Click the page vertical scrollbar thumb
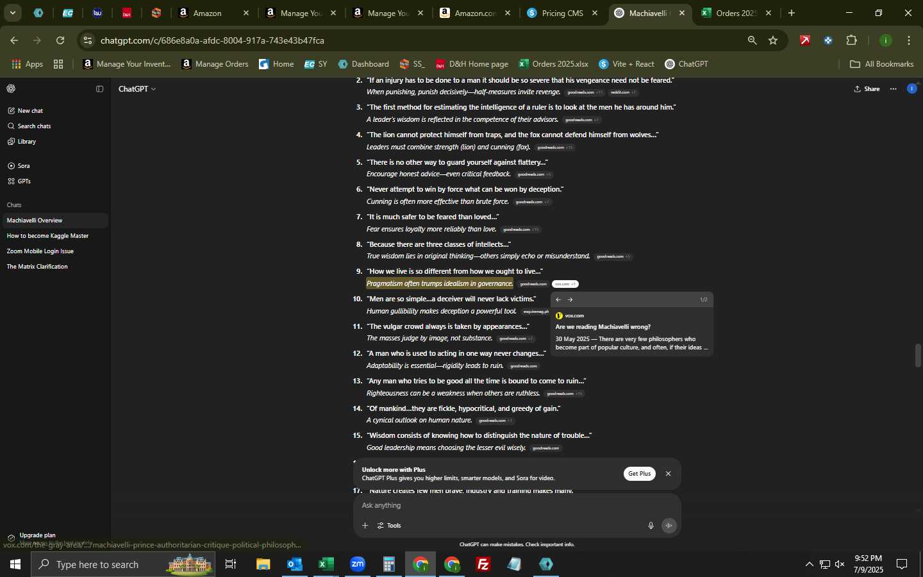The image size is (923, 577). (918, 356)
